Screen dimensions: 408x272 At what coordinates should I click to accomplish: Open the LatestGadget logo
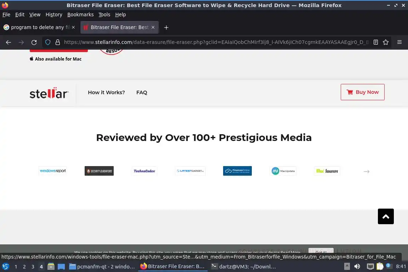(x=190, y=171)
